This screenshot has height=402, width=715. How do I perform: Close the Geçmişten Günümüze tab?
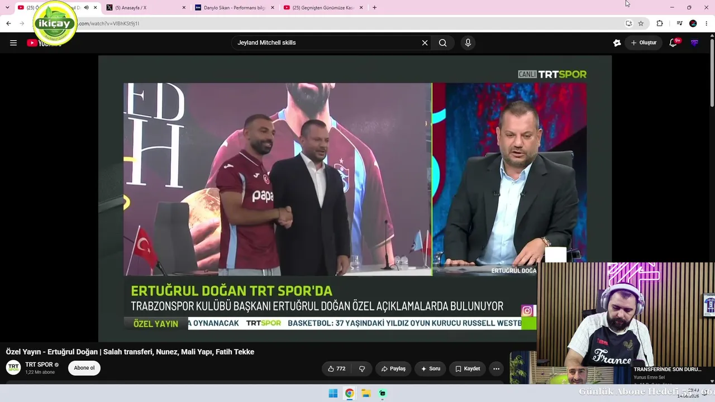(361, 8)
